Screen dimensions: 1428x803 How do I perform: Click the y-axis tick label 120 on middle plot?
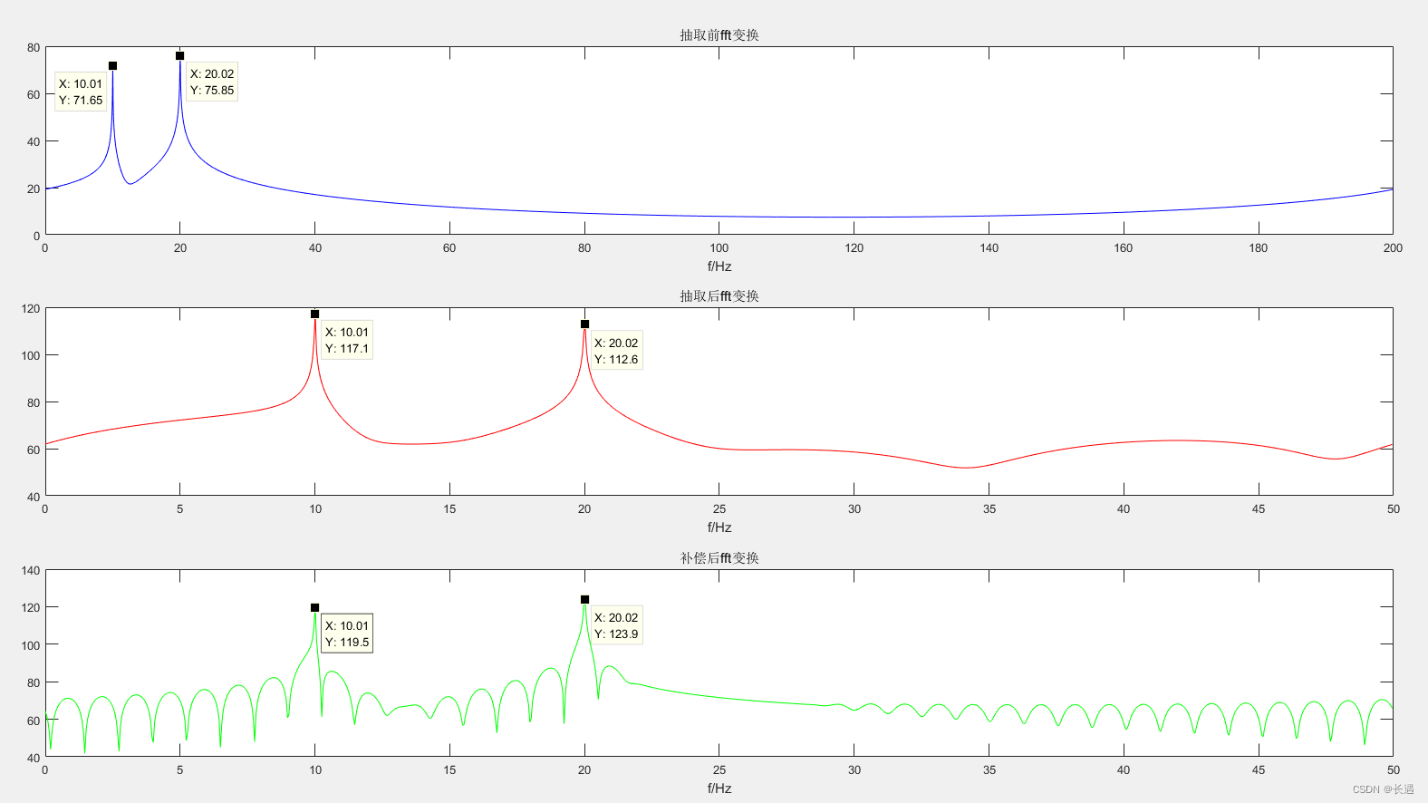point(31,308)
